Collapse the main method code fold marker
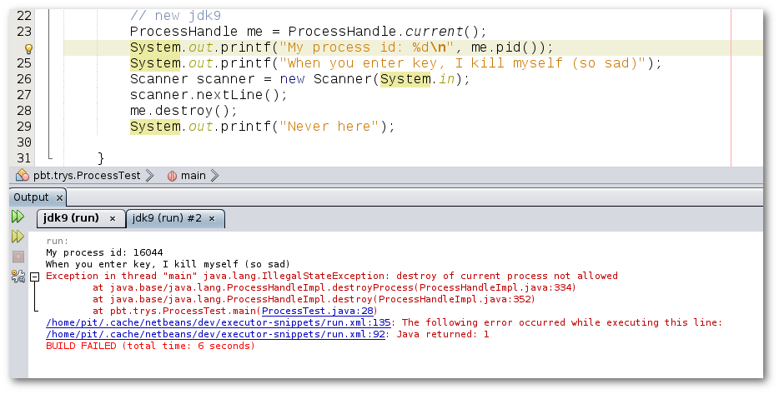779x394 pixels. (x=50, y=157)
